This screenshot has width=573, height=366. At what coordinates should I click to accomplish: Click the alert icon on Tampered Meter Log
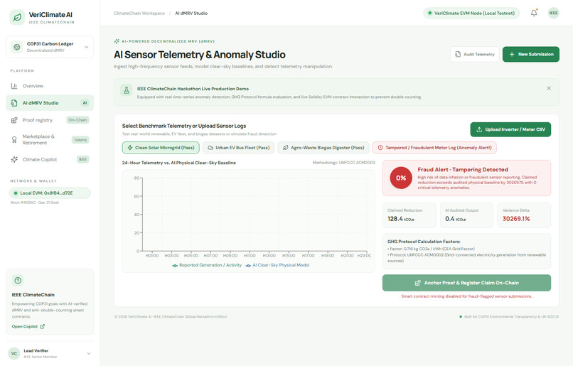(x=380, y=148)
